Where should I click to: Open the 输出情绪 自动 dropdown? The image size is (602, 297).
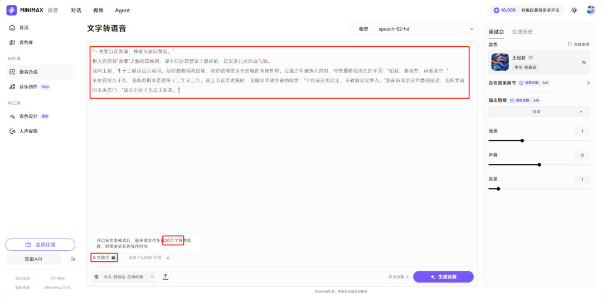click(538, 112)
